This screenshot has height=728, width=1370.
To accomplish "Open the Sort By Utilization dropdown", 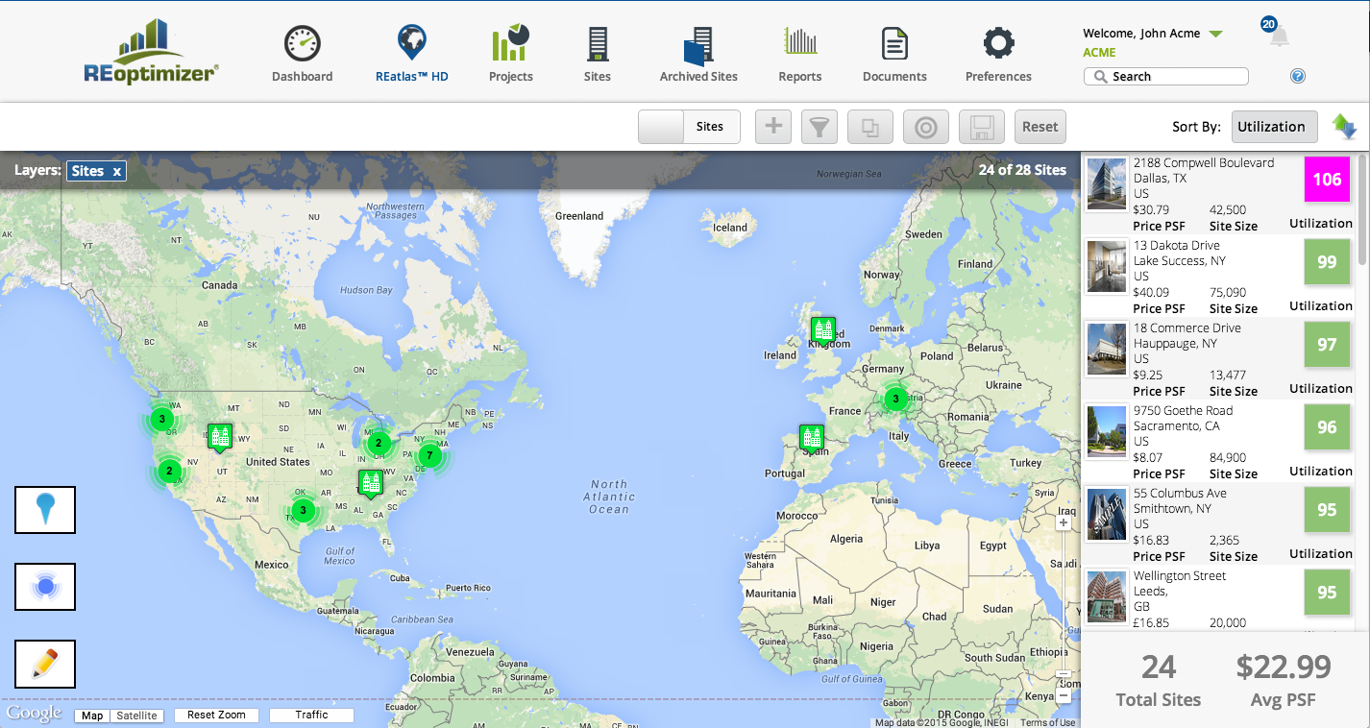I will coord(1274,127).
